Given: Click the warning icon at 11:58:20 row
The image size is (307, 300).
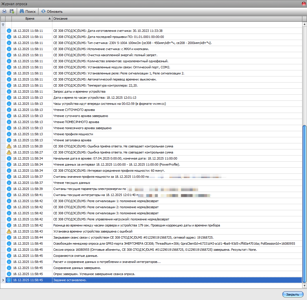Looking at the screenshot, I should tap(9, 146).
